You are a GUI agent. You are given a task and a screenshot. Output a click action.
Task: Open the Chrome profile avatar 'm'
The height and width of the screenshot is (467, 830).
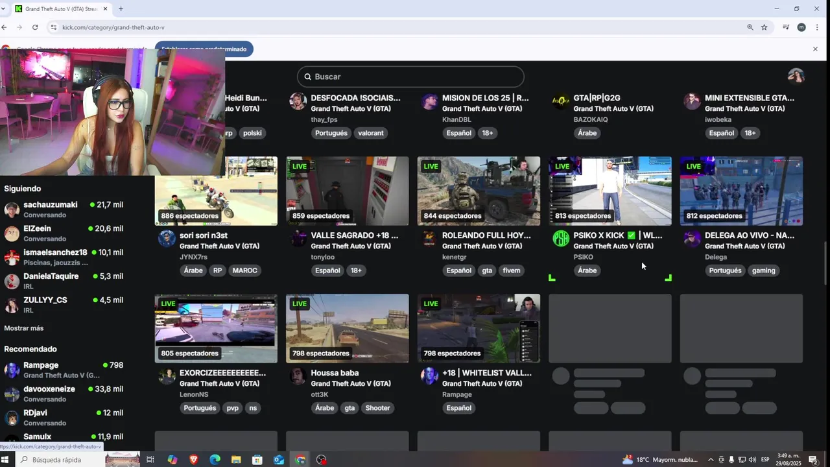point(801,27)
